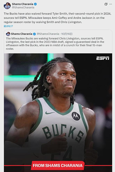Click the red FROM SHAMS CHARANIA banner
The width and height of the screenshot is (115, 172).
point(58,165)
